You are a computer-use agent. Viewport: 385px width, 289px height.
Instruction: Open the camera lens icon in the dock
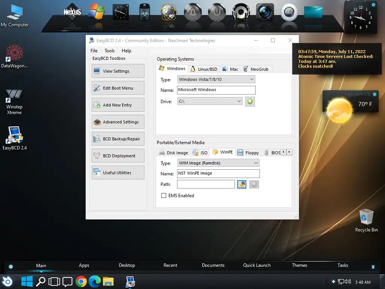(265, 12)
